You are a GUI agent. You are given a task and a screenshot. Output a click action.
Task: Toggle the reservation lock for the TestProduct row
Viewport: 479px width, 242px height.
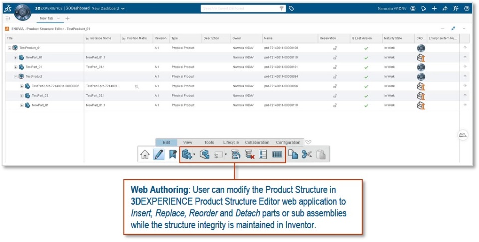pyautogui.click(x=335, y=77)
